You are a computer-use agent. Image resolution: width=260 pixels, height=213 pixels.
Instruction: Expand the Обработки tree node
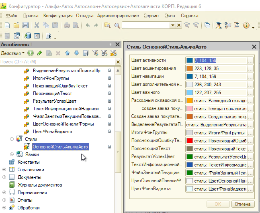click(4, 207)
